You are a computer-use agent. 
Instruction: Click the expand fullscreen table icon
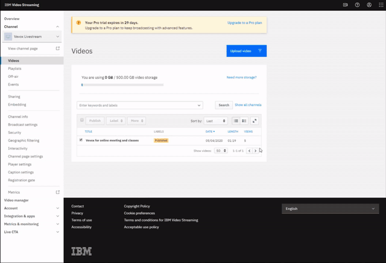coord(255,121)
